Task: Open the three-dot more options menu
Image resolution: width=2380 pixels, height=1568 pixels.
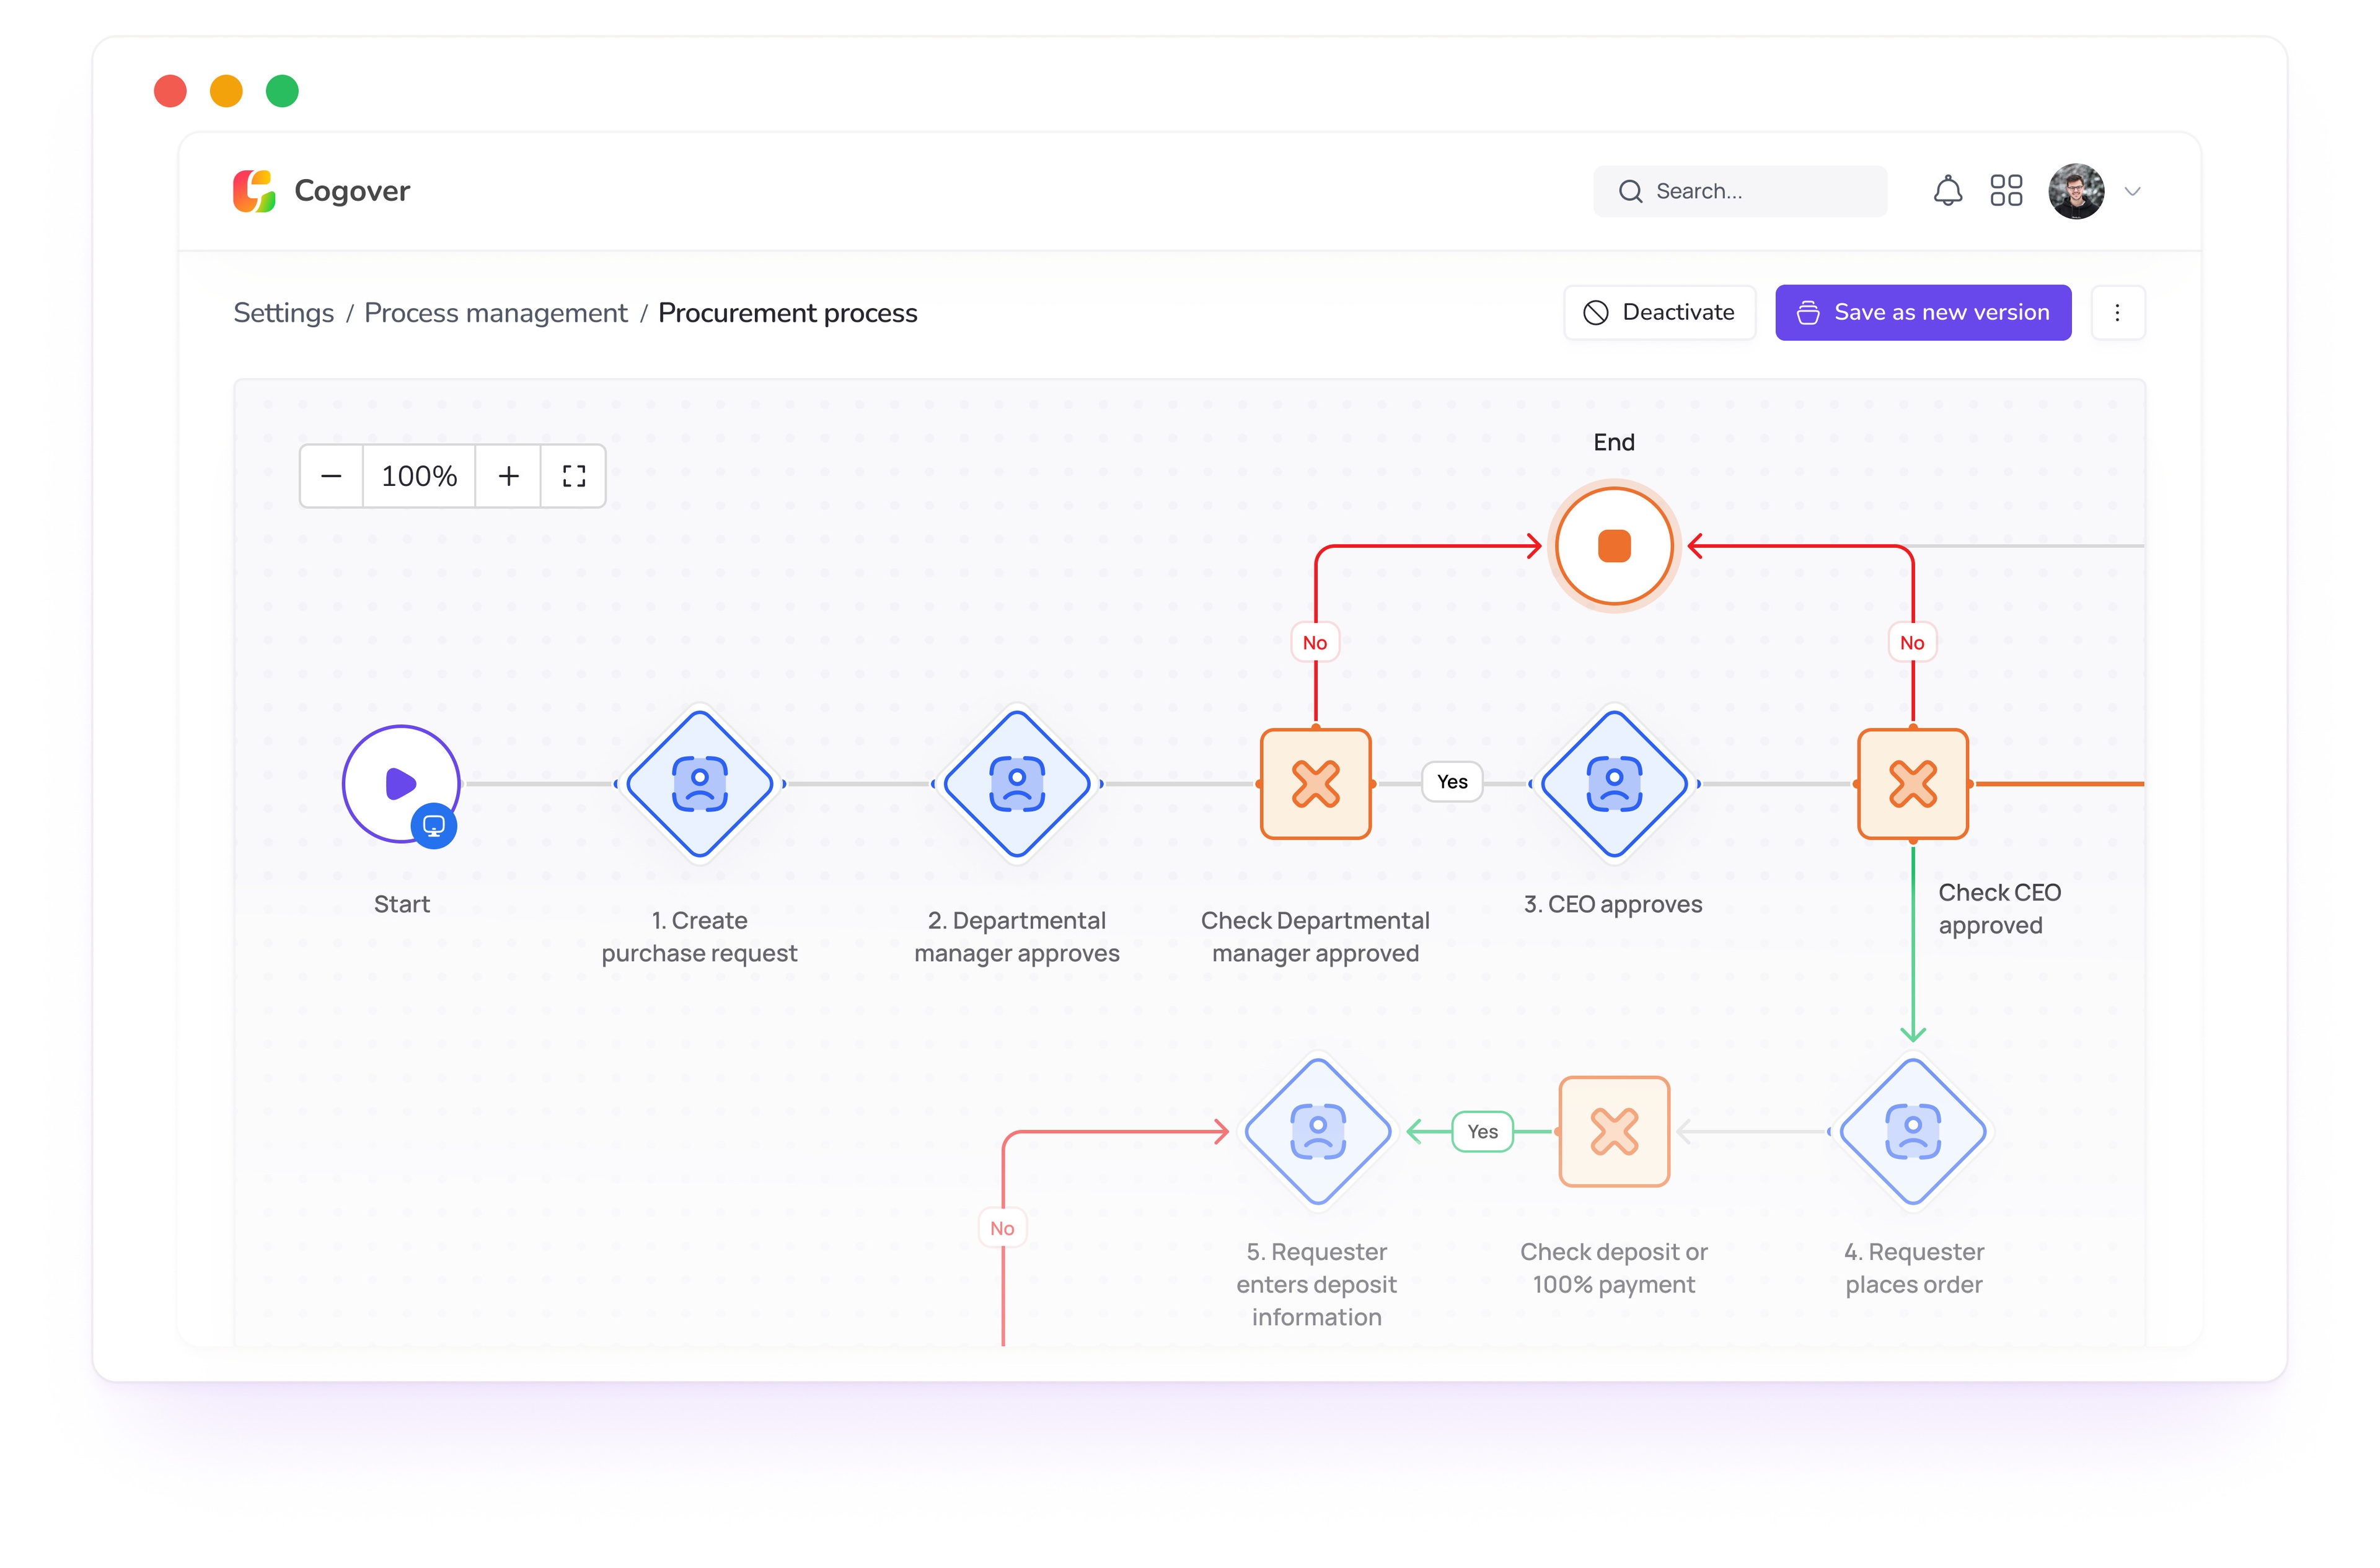Action: tap(2117, 313)
